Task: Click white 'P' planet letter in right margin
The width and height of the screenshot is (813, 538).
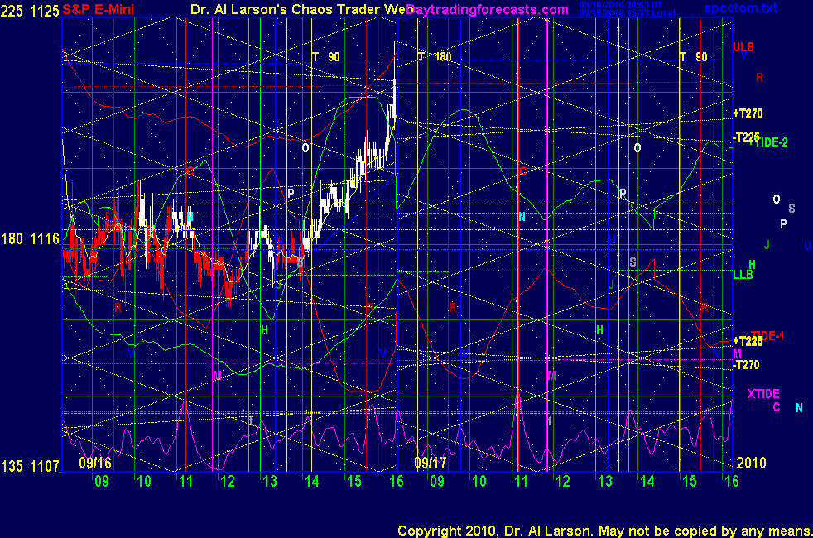Action: point(783,224)
